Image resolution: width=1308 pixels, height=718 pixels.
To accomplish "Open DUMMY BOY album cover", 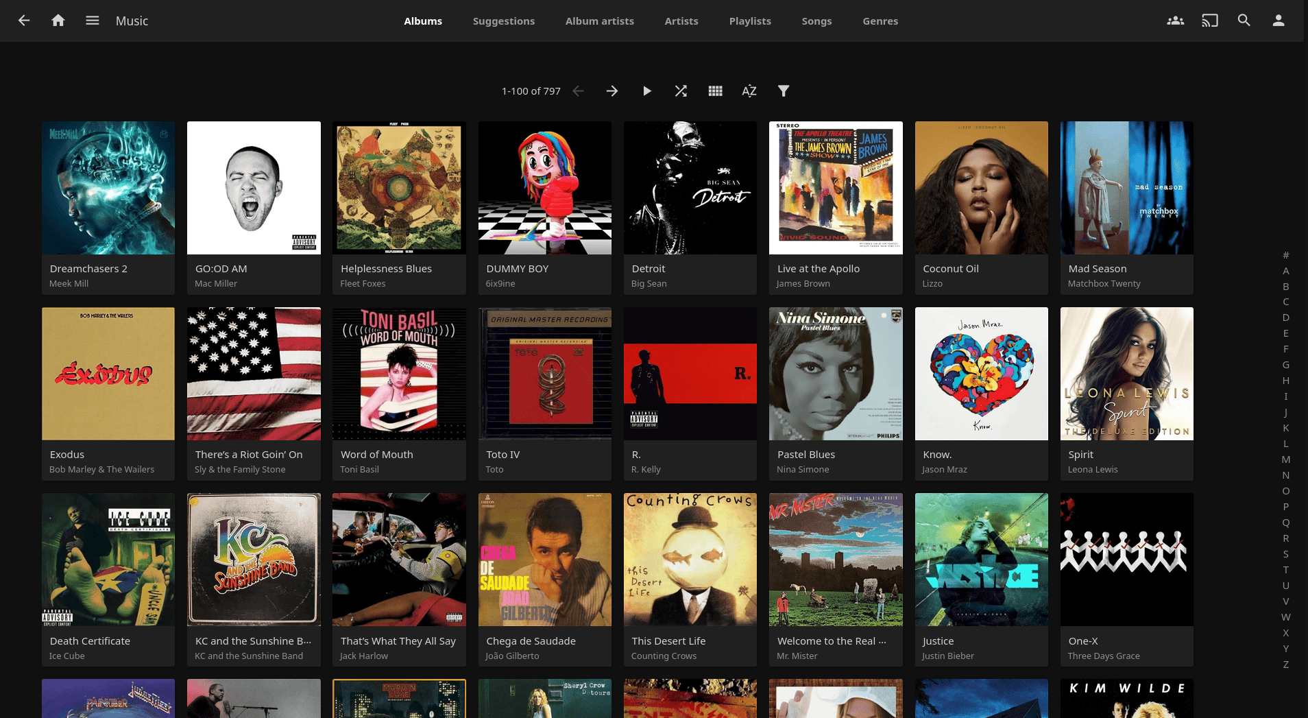I will 545,188.
